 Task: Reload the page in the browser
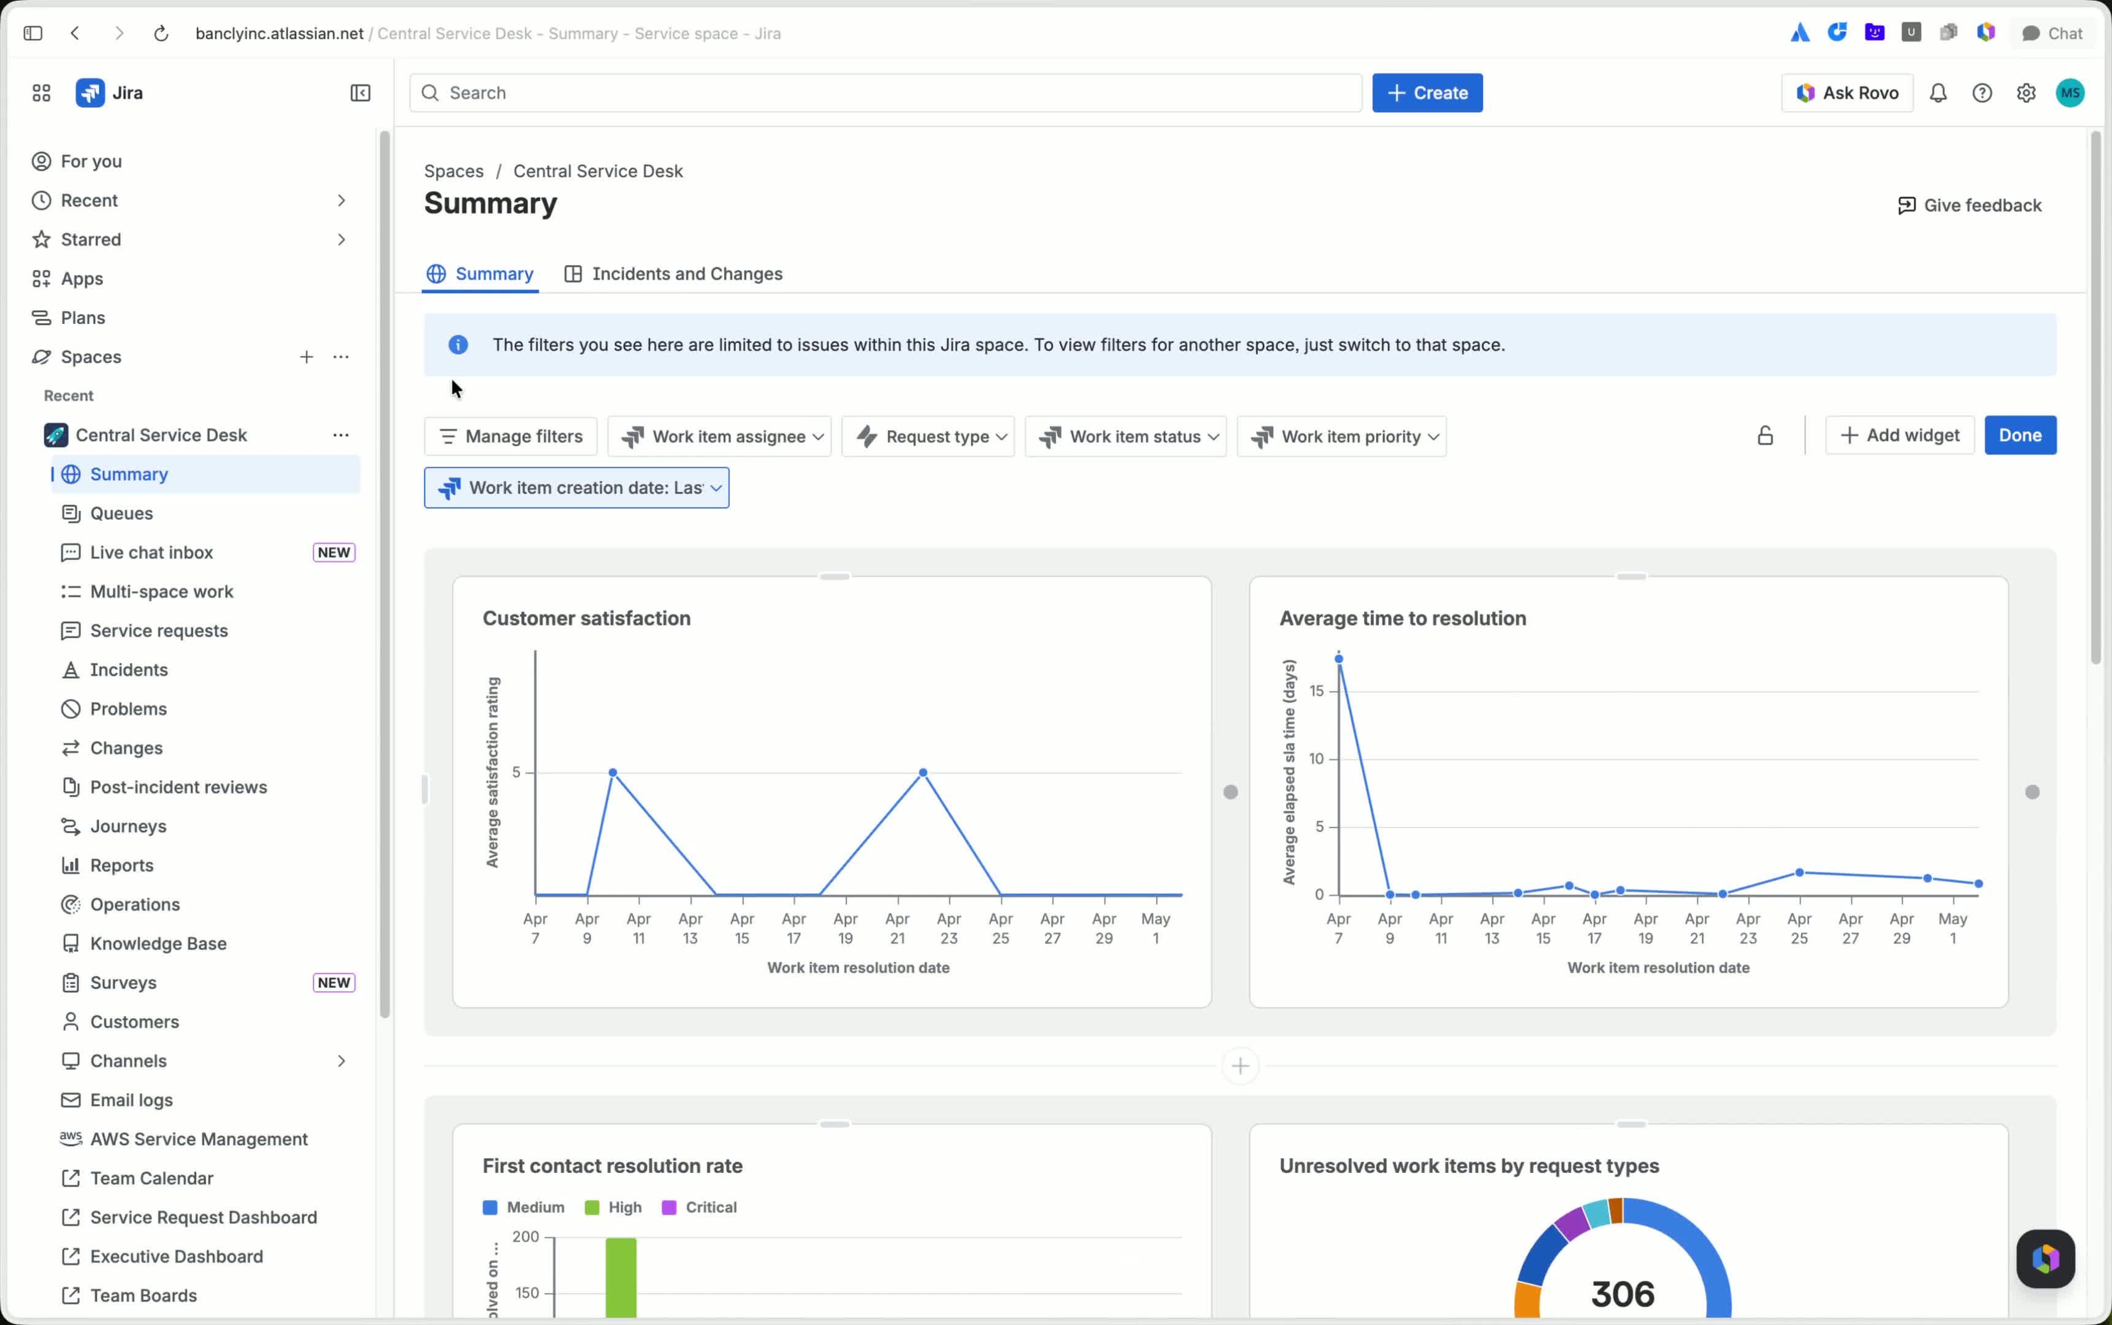tap(161, 33)
